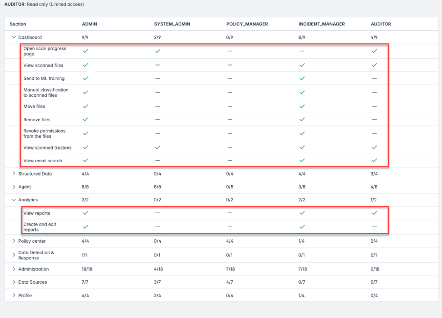Toggle AUDITOR dash for Remove files
Viewport: 442px width, 318px height.
374,120
